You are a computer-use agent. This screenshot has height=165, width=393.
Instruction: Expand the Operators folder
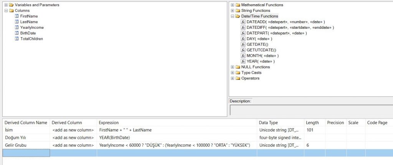coord(233,78)
